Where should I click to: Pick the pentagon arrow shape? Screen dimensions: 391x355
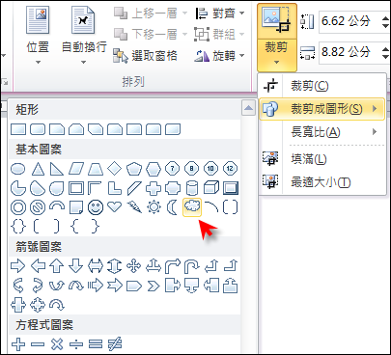[x=134, y=286]
